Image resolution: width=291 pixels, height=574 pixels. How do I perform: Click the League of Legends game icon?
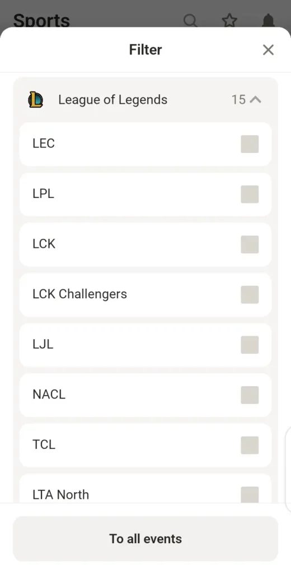tap(36, 100)
